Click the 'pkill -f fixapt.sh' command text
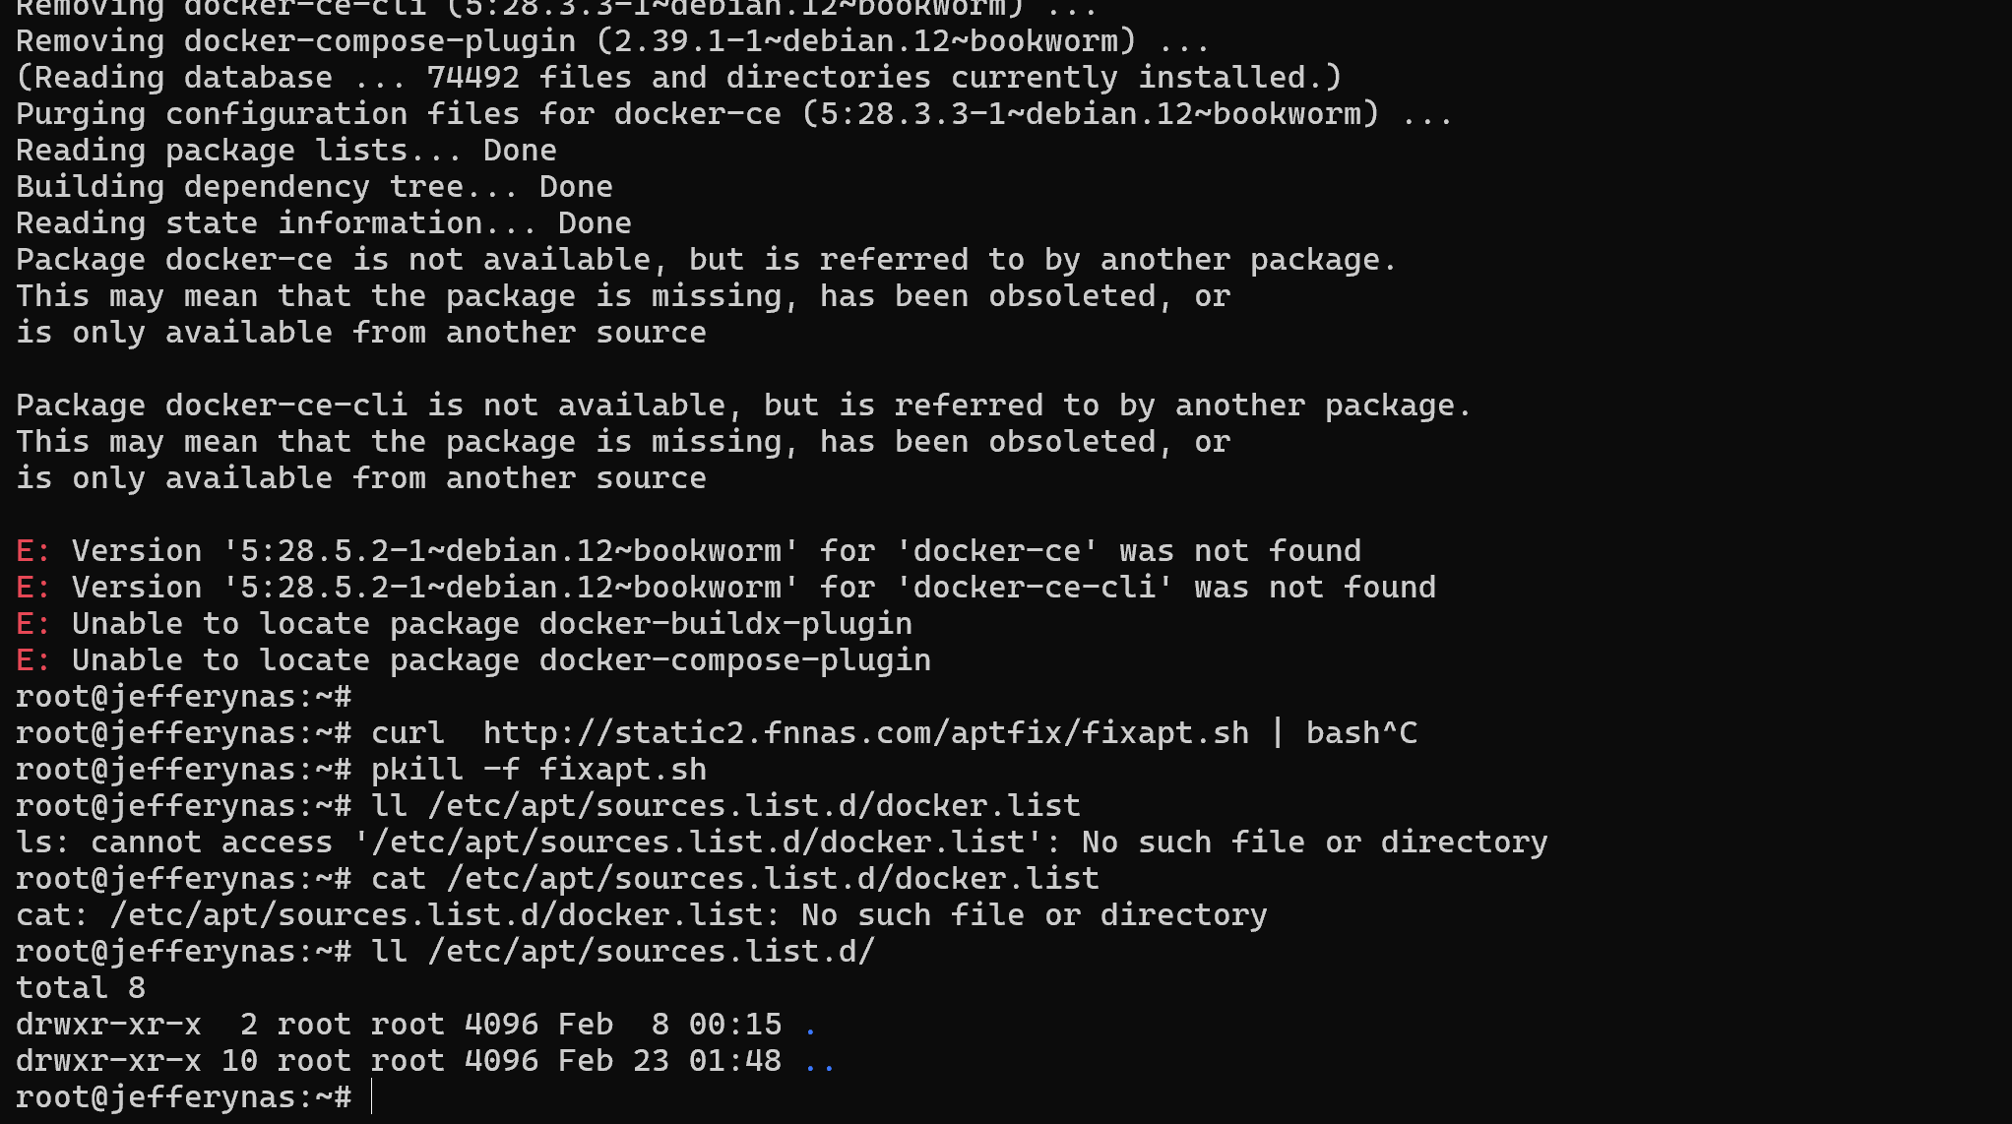Viewport: 2012px width, 1124px height. pos(538,770)
